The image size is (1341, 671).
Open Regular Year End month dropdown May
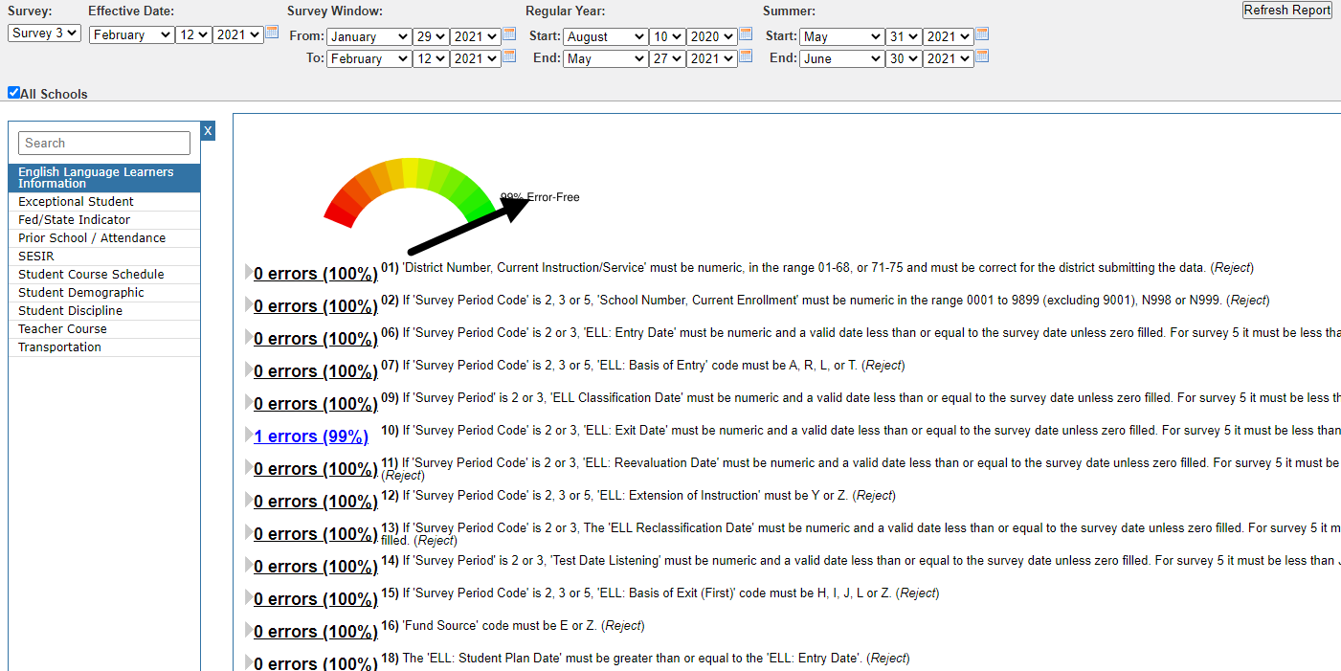click(x=605, y=58)
